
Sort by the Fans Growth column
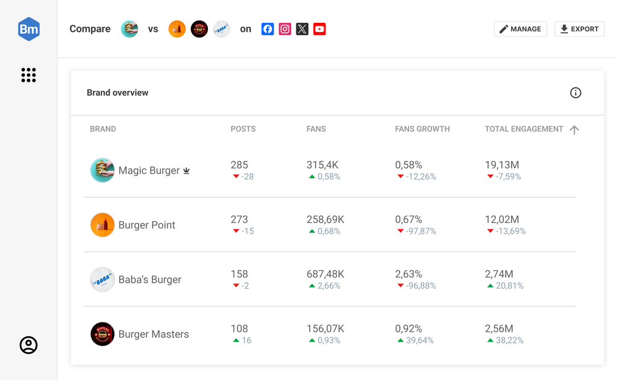[422, 129]
